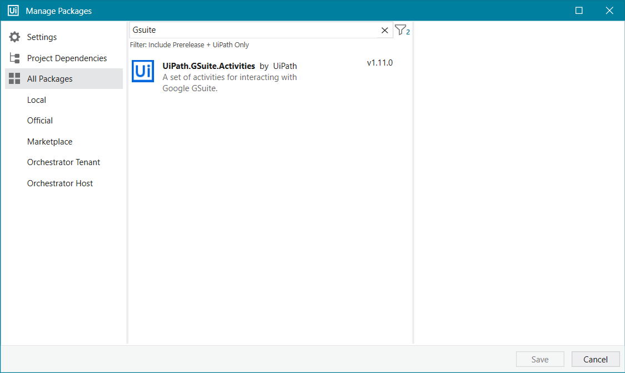The height and width of the screenshot is (373, 625).
Task: Maximize the Manage Packages window
Action: pyautogui.click(x=579, y=11)
